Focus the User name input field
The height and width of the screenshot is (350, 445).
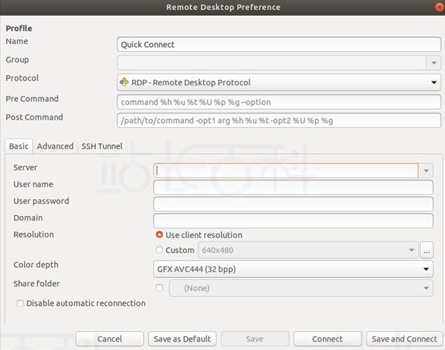tap(293, 188)
